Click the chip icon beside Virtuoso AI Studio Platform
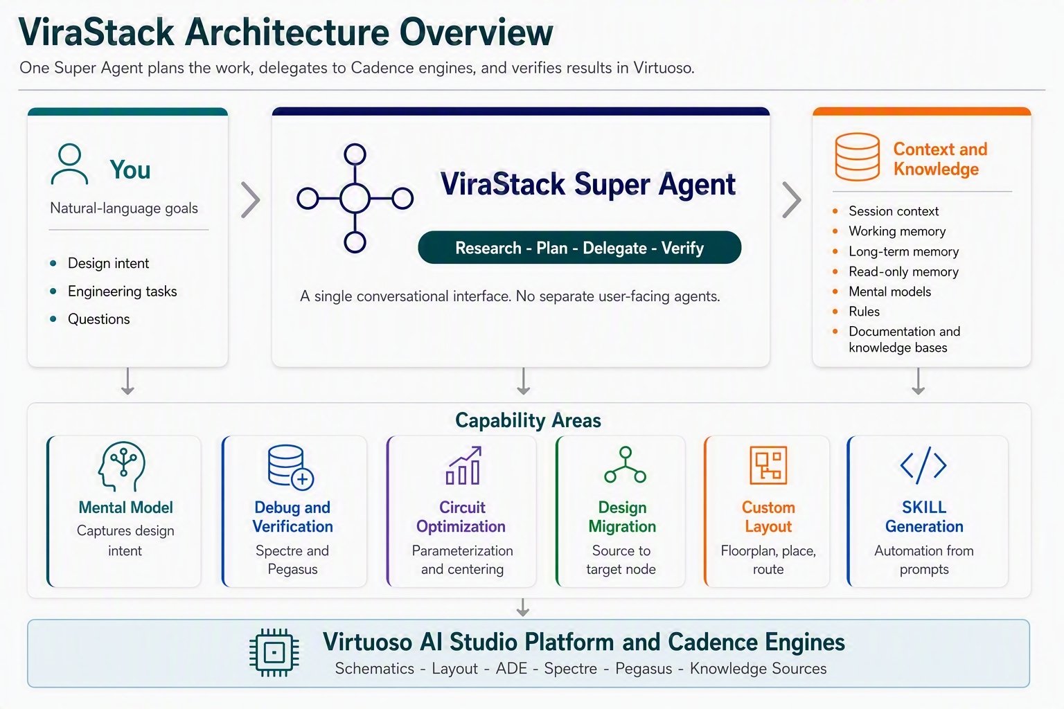 (x=274, y=652)
